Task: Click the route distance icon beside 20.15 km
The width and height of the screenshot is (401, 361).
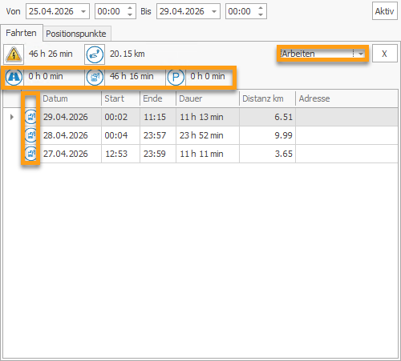Action: pos(95,54)
